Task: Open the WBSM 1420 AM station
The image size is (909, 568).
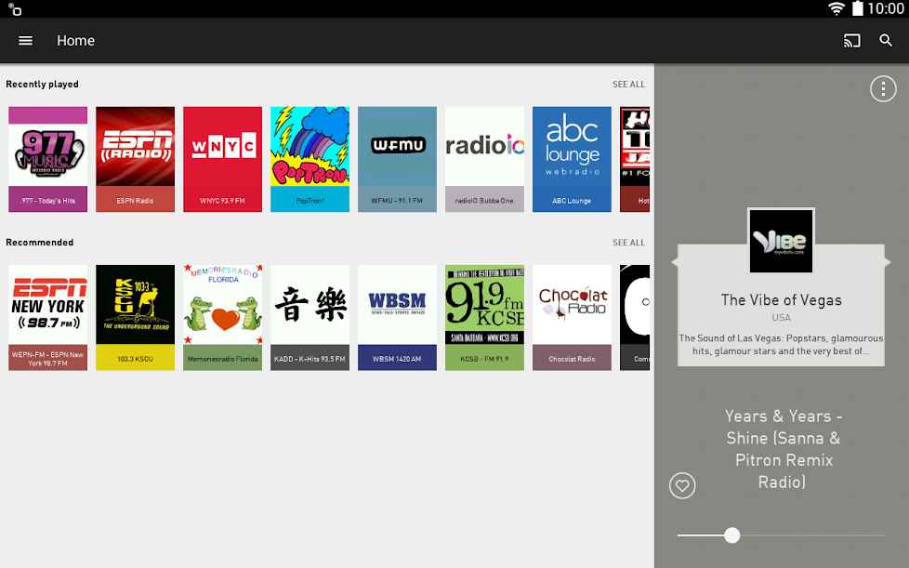Action: [x=397, y=318]
